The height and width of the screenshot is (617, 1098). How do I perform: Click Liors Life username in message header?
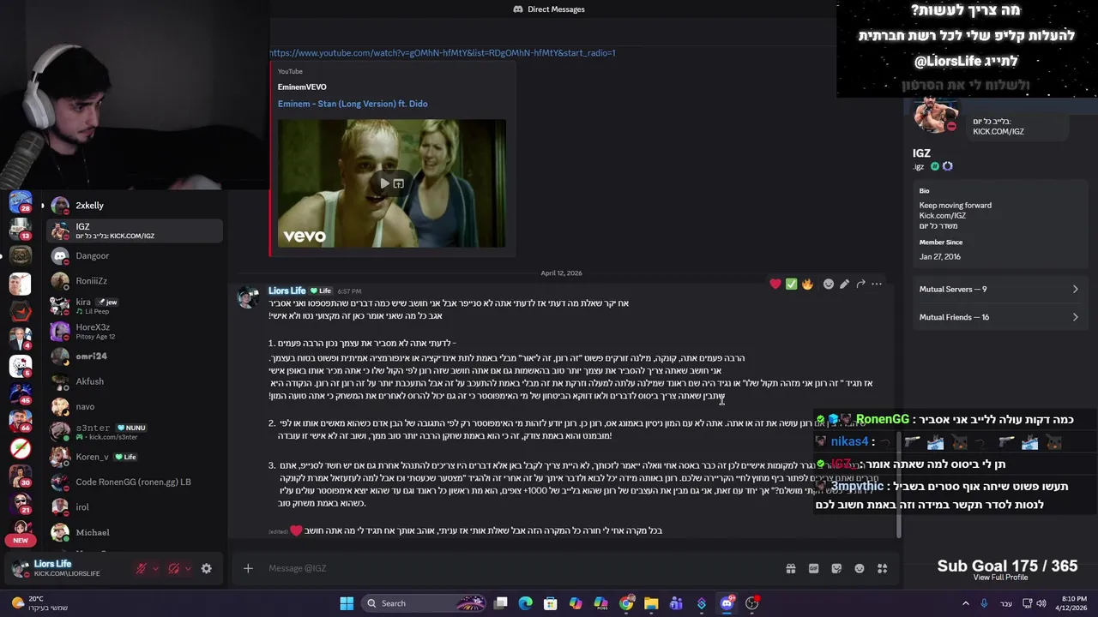[287, 291]
